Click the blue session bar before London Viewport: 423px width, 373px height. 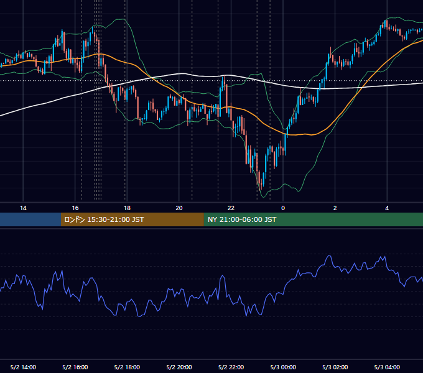pos(30,219)
